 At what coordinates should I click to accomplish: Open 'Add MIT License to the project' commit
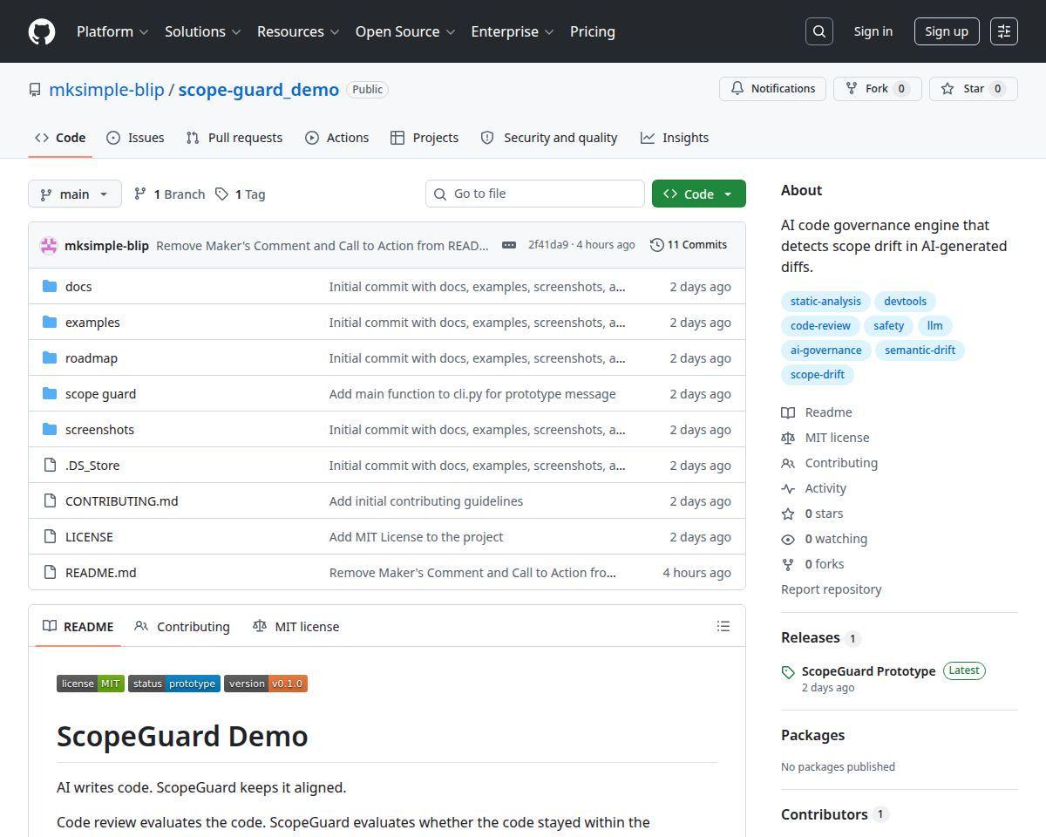416,537
